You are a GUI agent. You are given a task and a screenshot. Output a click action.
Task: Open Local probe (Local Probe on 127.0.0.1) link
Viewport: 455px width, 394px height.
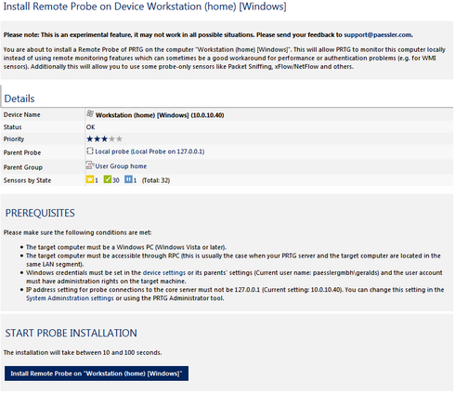pos(149,151)
